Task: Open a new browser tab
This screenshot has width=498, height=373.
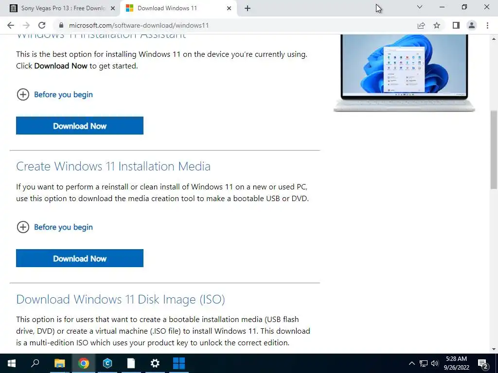Action: [248, 8]
